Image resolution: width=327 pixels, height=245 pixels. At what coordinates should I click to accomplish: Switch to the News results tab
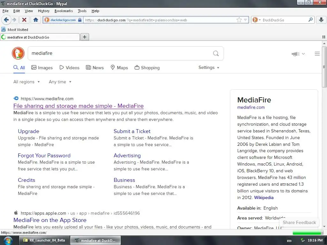pyautogui.click(x=95, y=68)
